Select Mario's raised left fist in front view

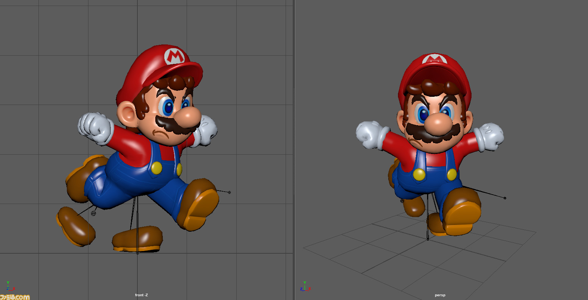(x=96, y=128)
